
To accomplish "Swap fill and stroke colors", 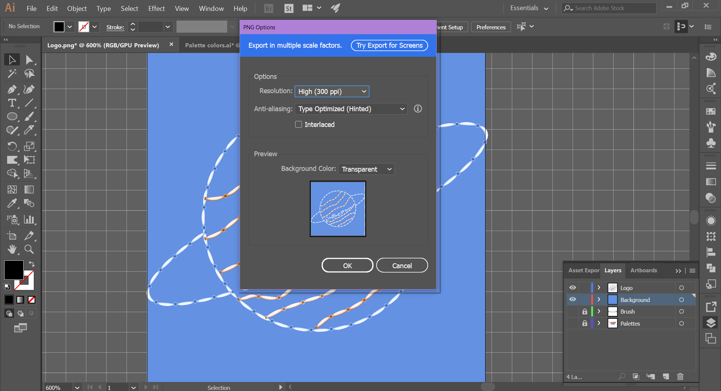I will (32, 264).
